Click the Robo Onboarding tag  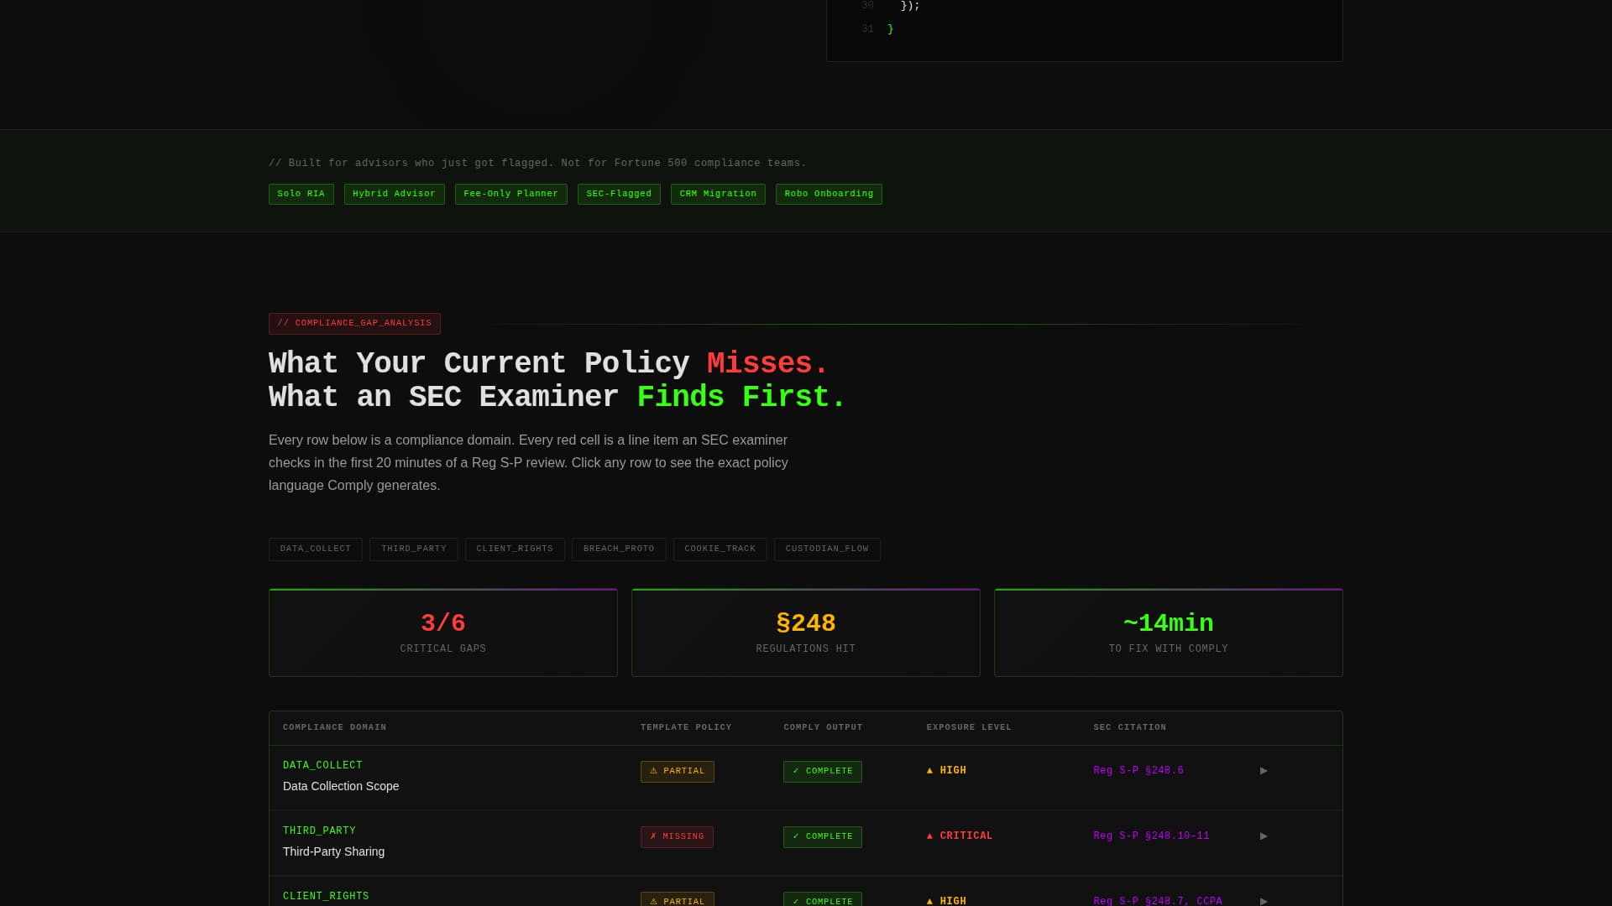click(x=829, y=195)
